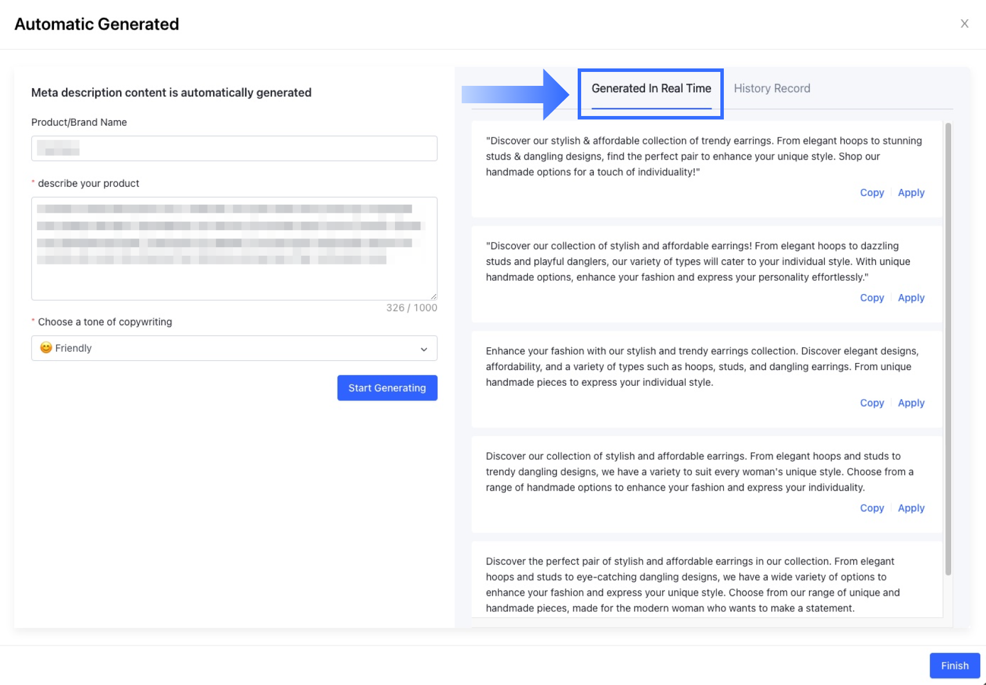Click the dropdown chevron arrow beside Friendly

tap(424, 349)
